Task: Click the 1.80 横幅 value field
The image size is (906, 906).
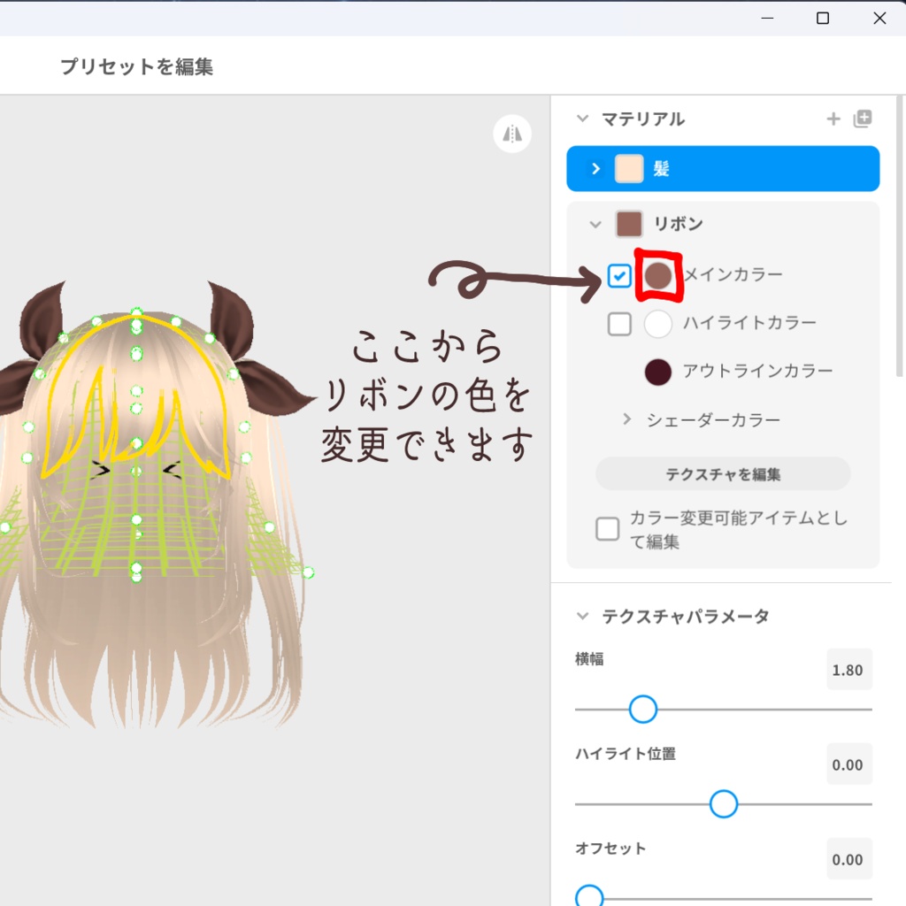Action: [x=848, y=670]
